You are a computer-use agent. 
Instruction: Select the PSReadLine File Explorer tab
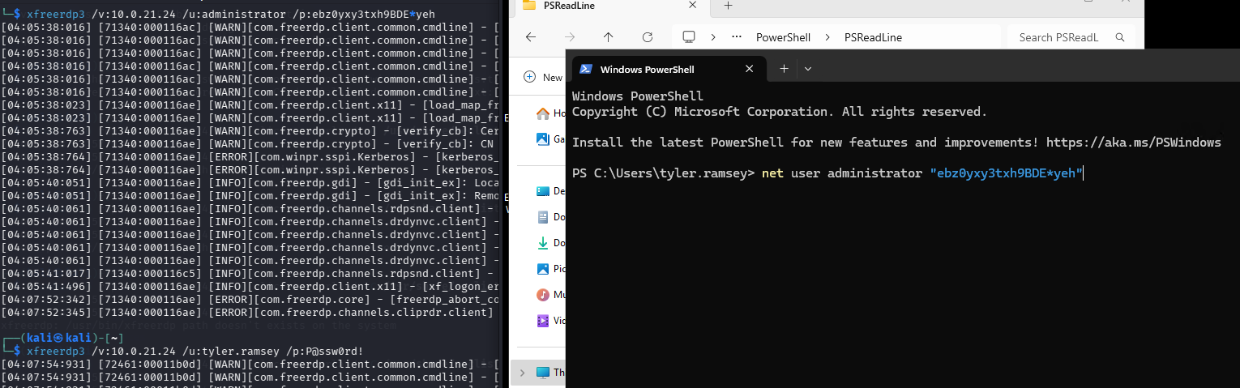tap(600, 6)
